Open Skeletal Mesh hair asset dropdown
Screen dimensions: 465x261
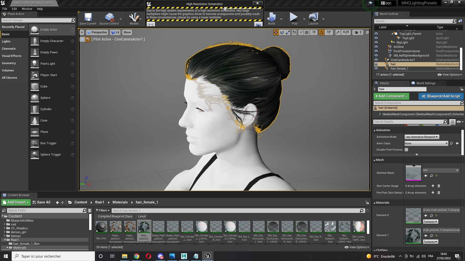coord(441,170)
